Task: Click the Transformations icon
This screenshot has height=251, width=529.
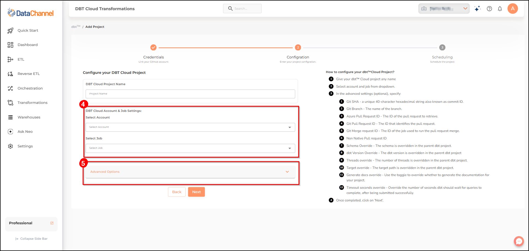Action: (x=10, y=103)
